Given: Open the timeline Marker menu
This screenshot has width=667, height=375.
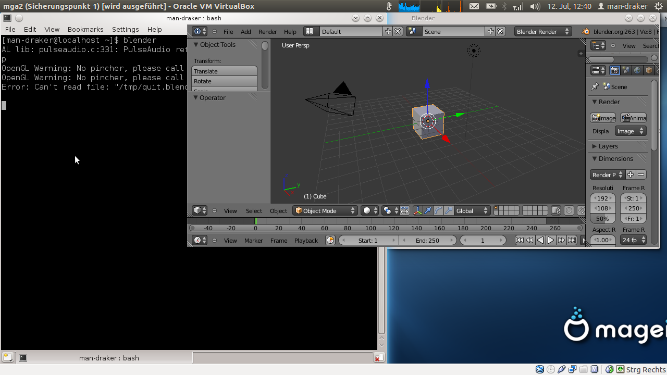Looking at the screenshot, I should pyautogui.click(x=253, y=240).
